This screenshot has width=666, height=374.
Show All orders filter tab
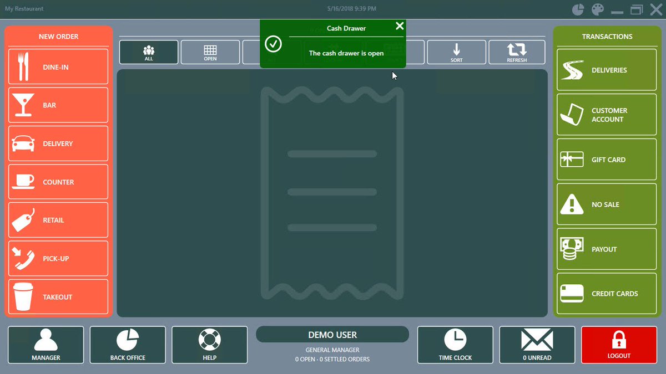pos(149,53)
